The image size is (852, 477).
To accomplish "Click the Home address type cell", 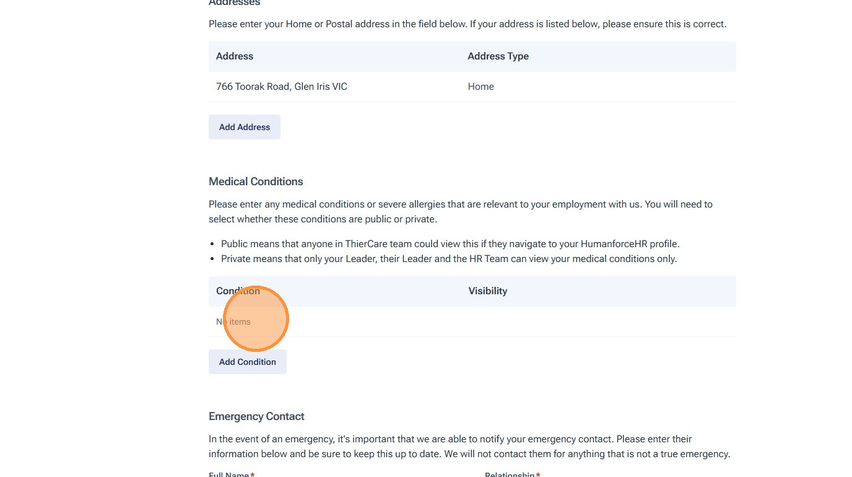I will (x=480, y=87).
